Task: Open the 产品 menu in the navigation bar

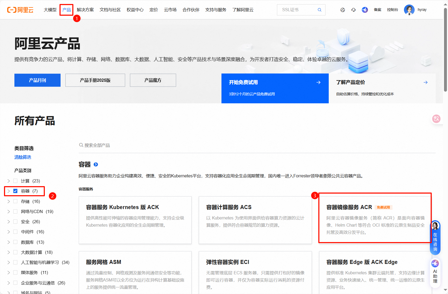Action: (67, 10)
